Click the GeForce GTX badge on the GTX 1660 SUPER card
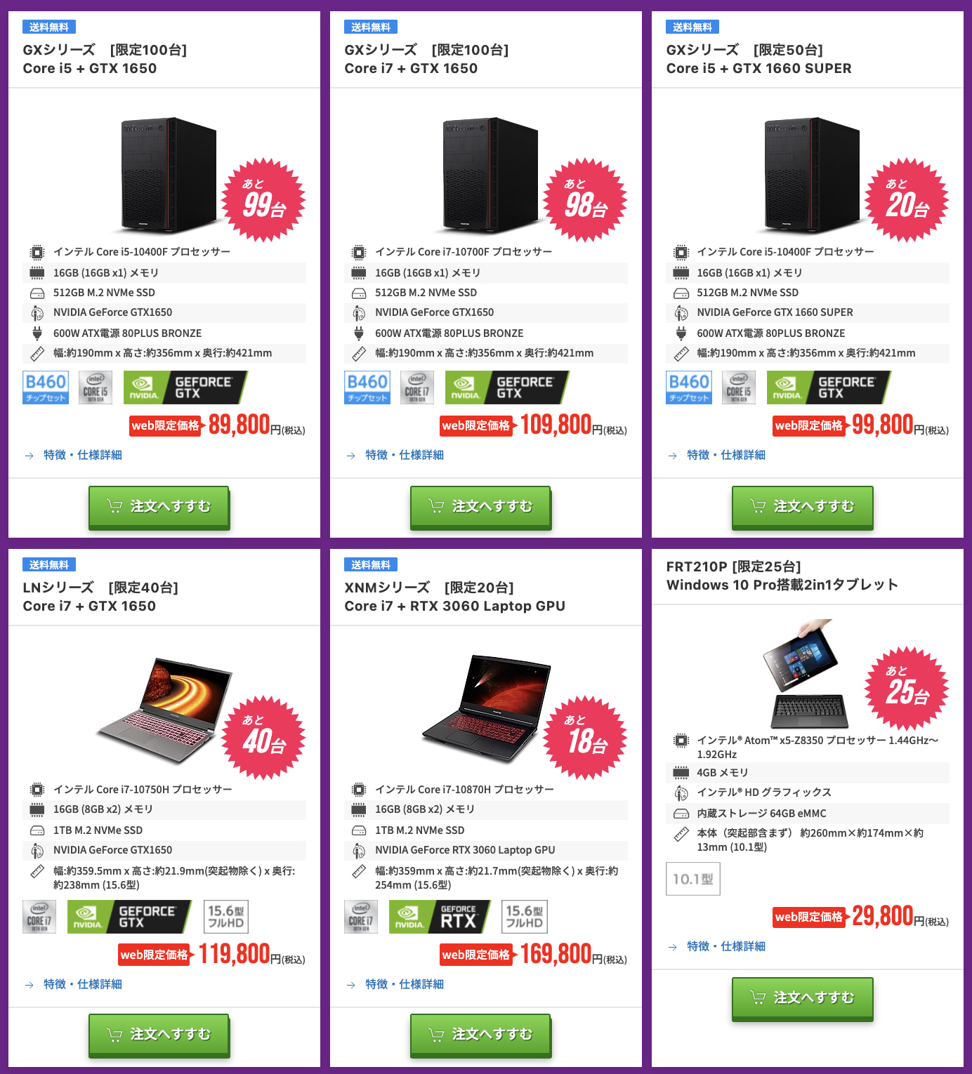The image size is (972, 1074). 829,387
